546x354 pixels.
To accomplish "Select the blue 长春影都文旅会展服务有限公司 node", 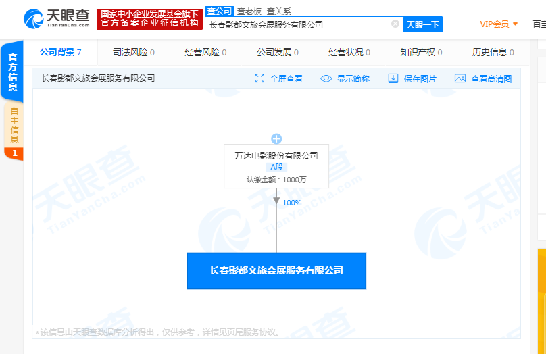I will pos(276,271).
